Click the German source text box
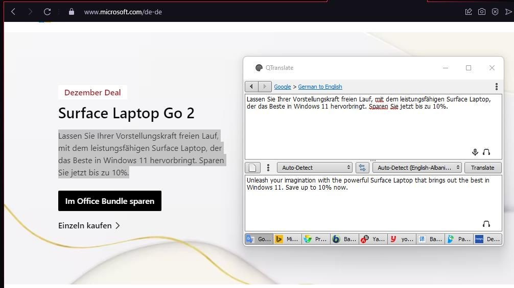Screen dimensions: 514x288 click(x=373, y=126)
